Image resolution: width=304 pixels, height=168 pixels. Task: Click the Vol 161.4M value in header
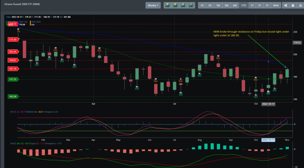point(67,17)
